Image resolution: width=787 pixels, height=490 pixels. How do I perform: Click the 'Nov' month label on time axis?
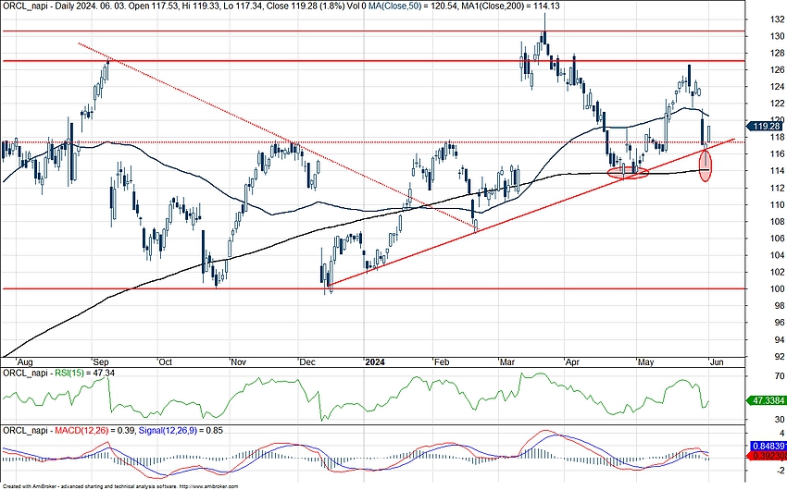point(238,361)
